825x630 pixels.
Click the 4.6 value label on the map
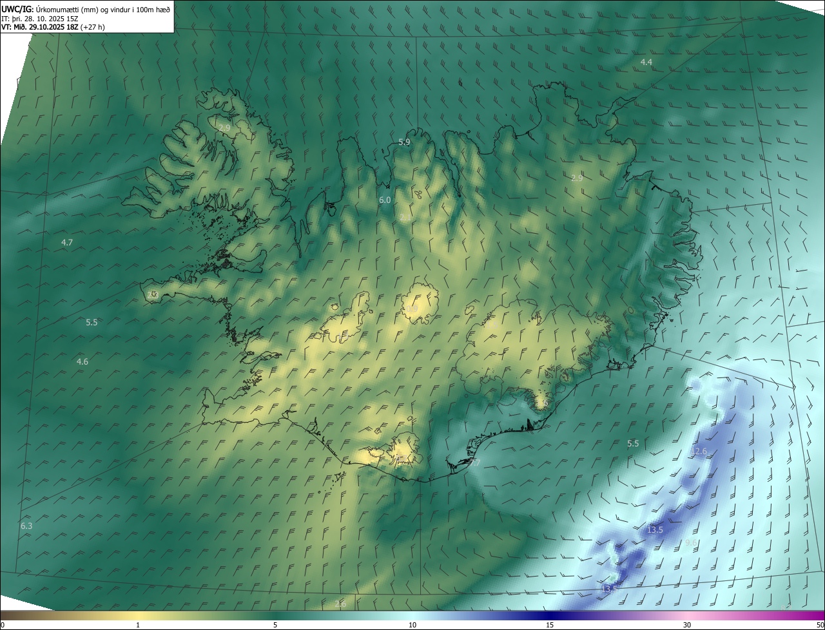[82, 361]
